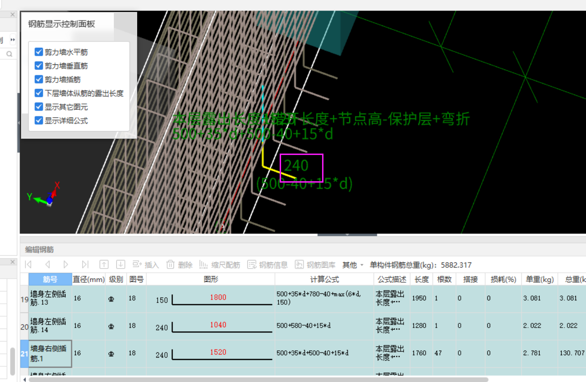Image resolution: width=586 pixels, height=382 pixels.
Task: Click 图号 18 in row 20
Action: 136,326
